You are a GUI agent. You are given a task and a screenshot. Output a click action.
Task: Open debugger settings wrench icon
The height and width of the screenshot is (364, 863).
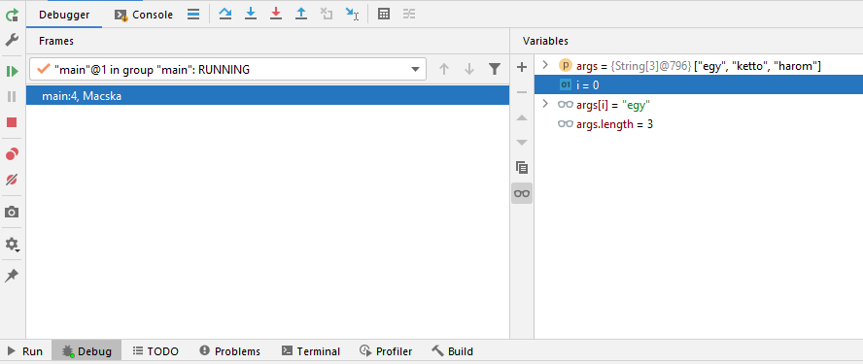pyautogui.click(x=12, y=40)
